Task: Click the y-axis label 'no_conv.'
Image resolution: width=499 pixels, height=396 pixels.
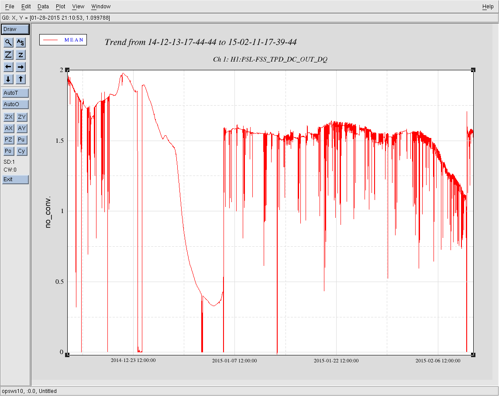Action: pyautogui.click(x=48, y=212)
